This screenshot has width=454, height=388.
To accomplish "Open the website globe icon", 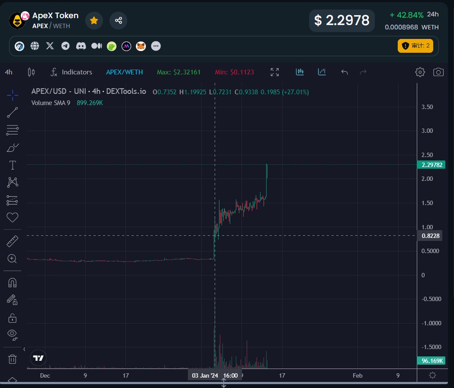I will tap(35, 46).
